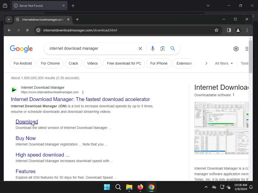
Task: Open Windows Start menu
Action: tap(107, 187)
